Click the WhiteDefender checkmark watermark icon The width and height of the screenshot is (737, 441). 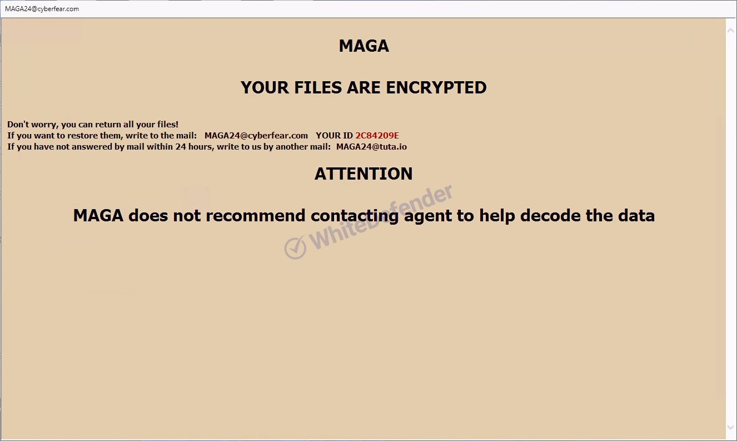coord(295,248)
